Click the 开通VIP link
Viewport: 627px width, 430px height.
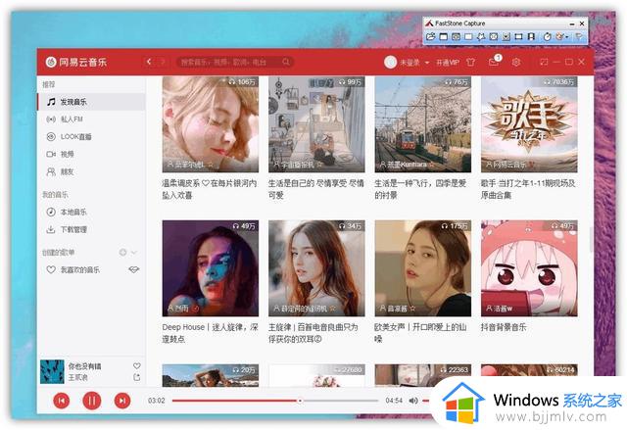click(448, 63)
